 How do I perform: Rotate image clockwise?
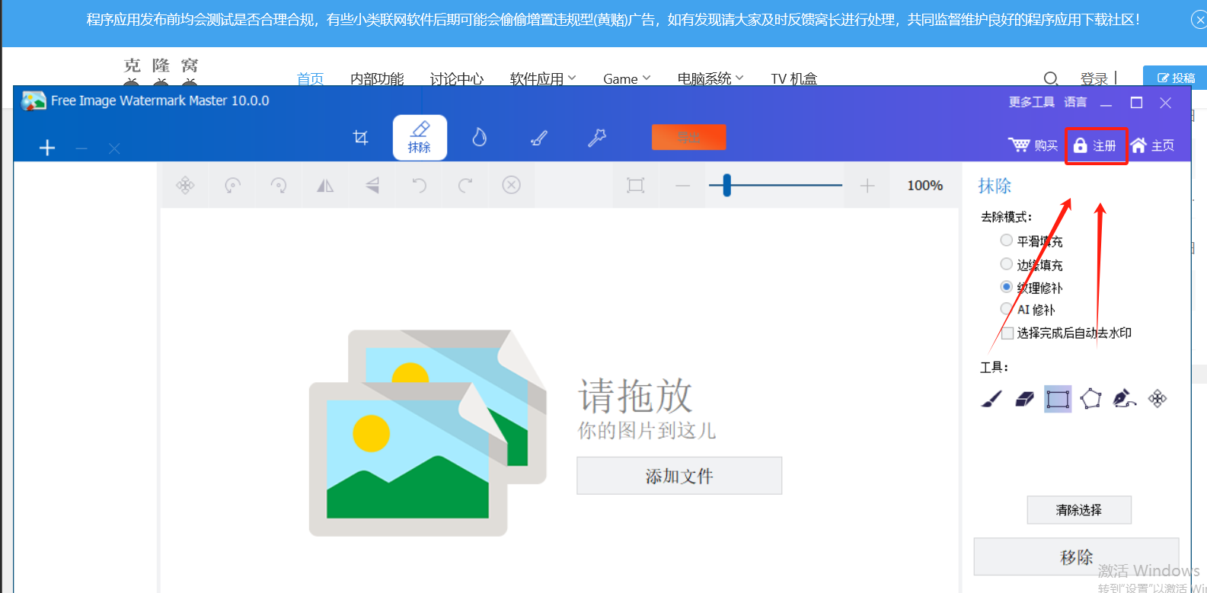tap(279, 185)
